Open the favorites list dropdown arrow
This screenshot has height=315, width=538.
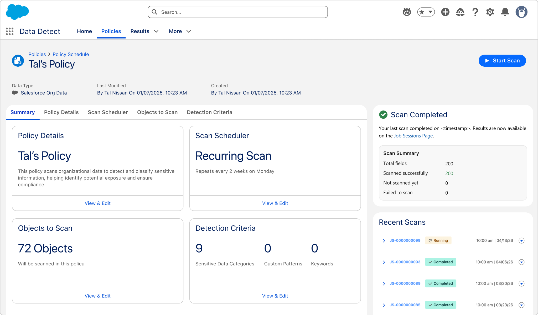click(430, 12)
